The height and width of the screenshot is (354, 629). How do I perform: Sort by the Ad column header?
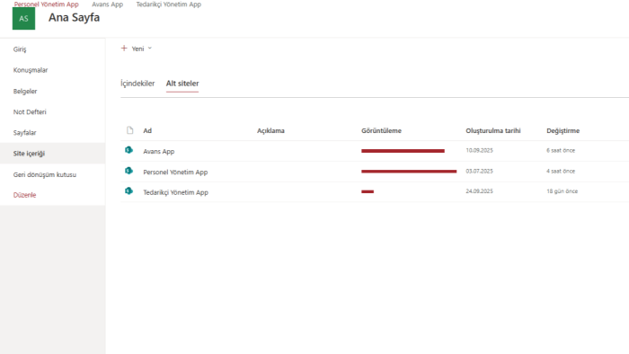click(147, 130)
